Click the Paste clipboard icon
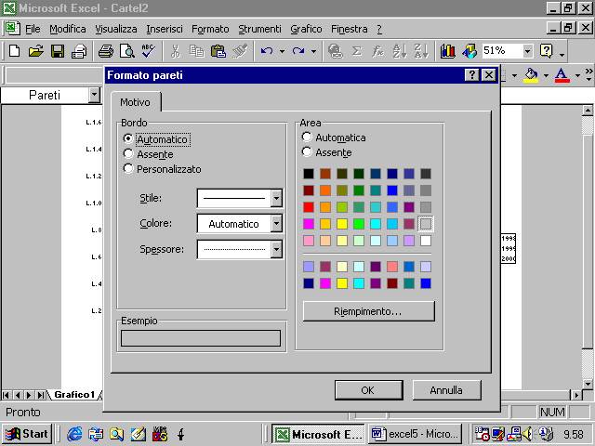This screenshot has width=595, height=446. [x=218, y=51]
